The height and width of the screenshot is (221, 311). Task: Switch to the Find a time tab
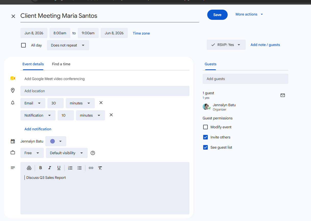click(61, 64)
